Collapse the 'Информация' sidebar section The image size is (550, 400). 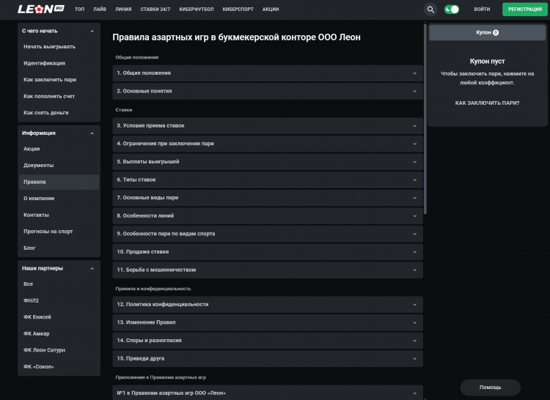click(92, 133)
